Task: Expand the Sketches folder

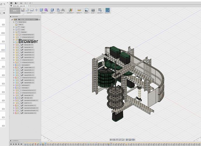Action: [x=14, y=32]
